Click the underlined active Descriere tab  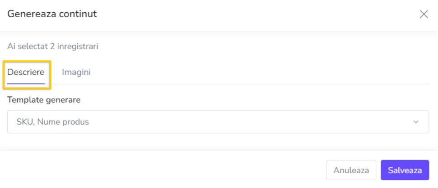pos(26,72)
